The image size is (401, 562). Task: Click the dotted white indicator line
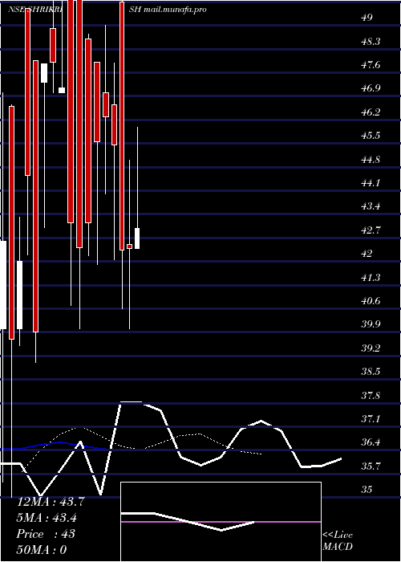[144, 441]
